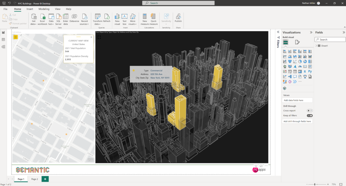The height and width of the screenshot is (186, 346).
Task: Switch to Report view in sidebar
Action: (x=3, y=32)
